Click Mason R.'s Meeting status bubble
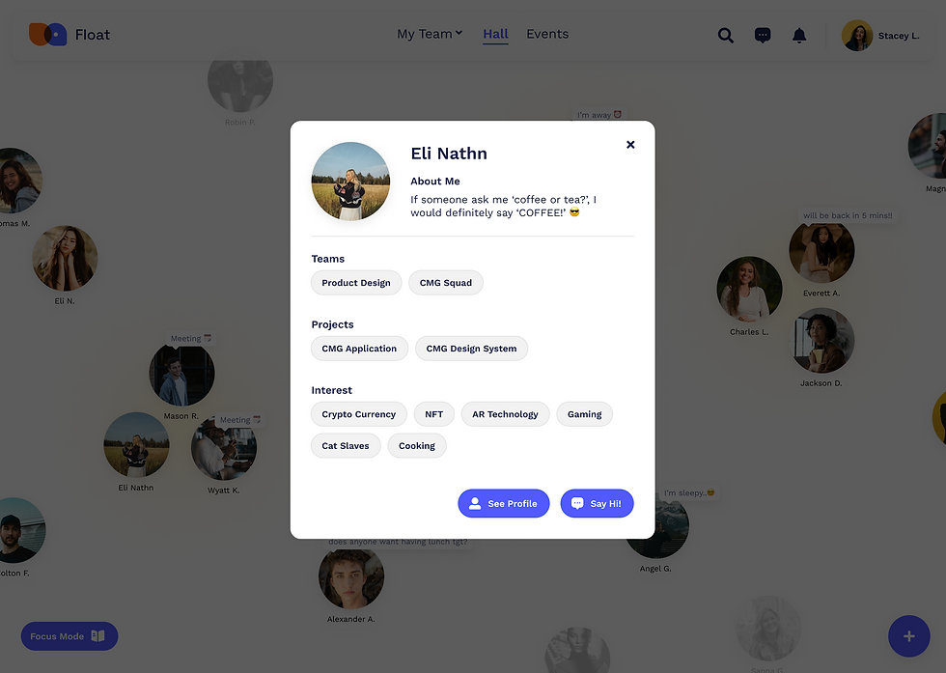The height and width of the screenshot is (673, 946). click(191, 339)
